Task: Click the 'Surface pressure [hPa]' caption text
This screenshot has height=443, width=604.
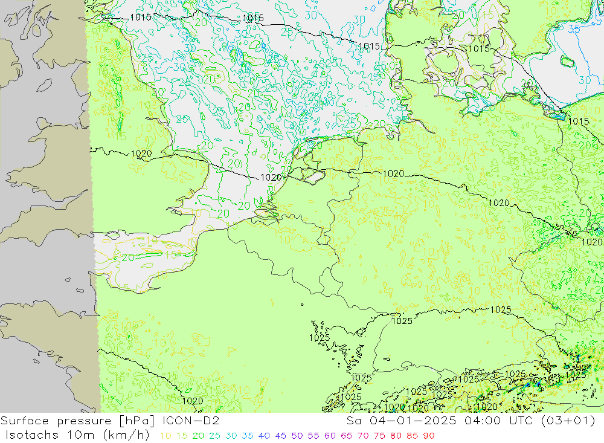Action: (77, 421)
